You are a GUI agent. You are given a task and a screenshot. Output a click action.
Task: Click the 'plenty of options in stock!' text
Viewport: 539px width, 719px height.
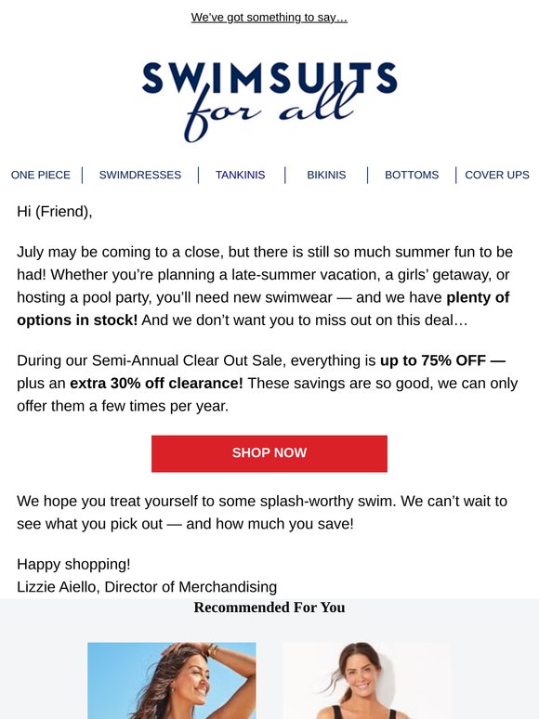[x=263, y=308]
